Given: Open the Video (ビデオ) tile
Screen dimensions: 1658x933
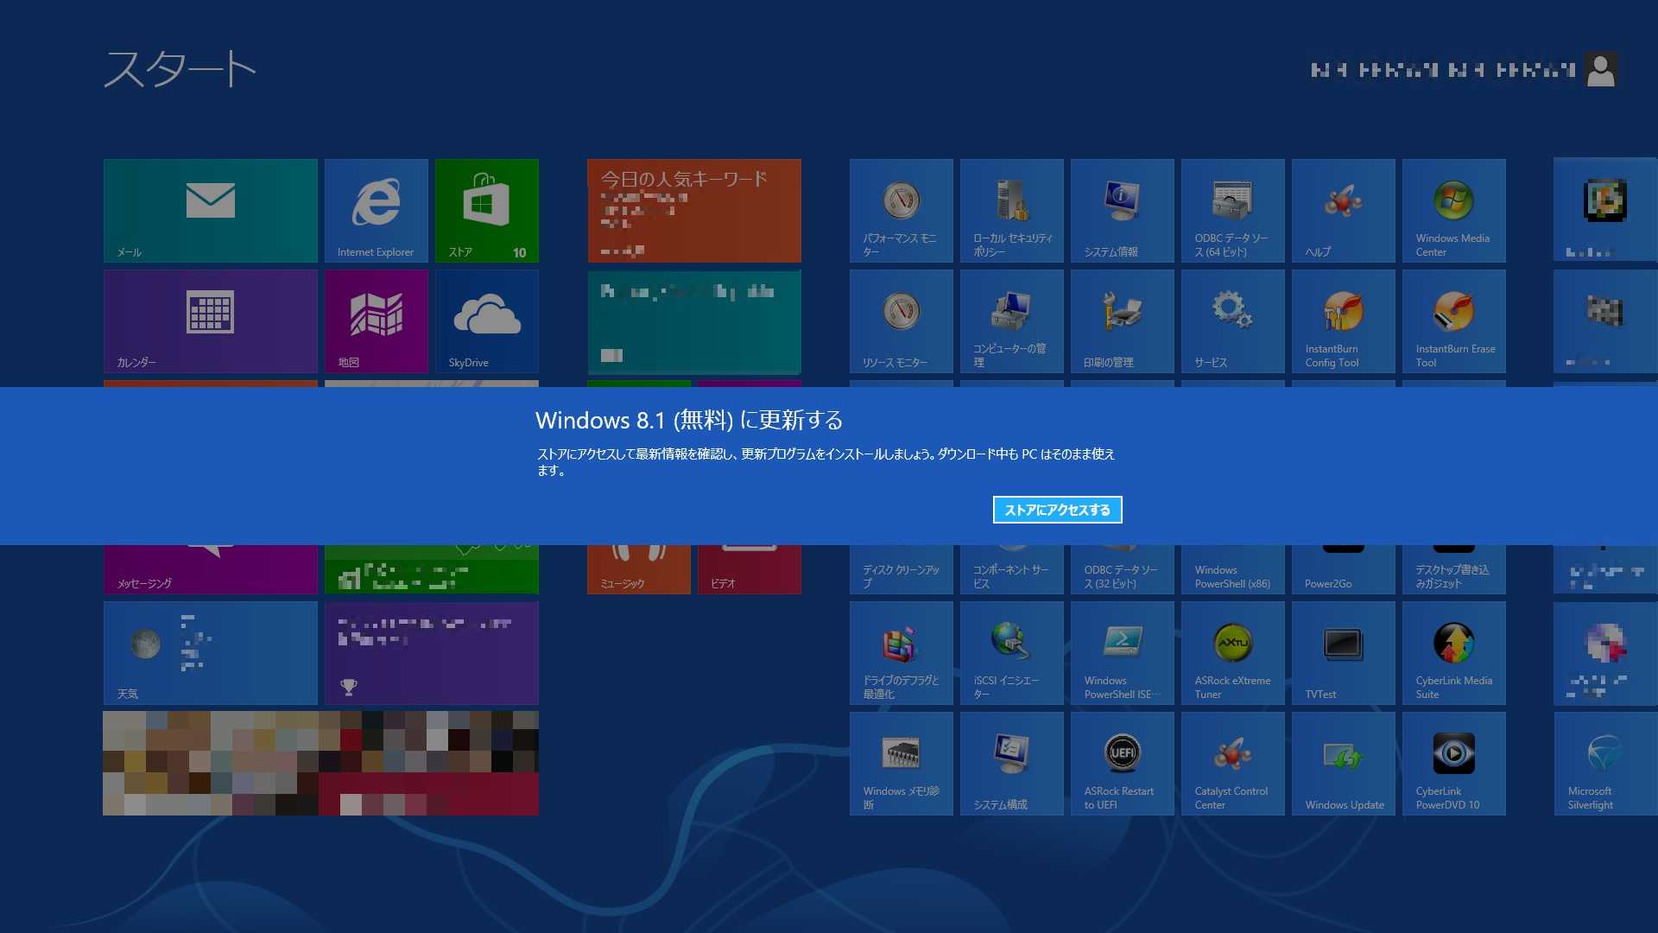Looking at the screenshot, I should click(750, 569).
